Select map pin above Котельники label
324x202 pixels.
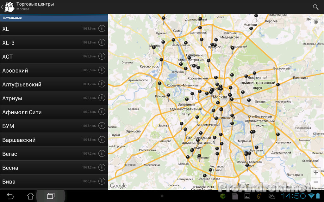point(278,134)
